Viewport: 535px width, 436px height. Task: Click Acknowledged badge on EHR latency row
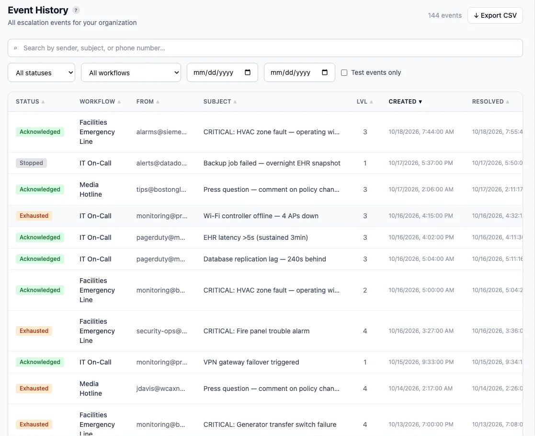click(x=40, y=237)
